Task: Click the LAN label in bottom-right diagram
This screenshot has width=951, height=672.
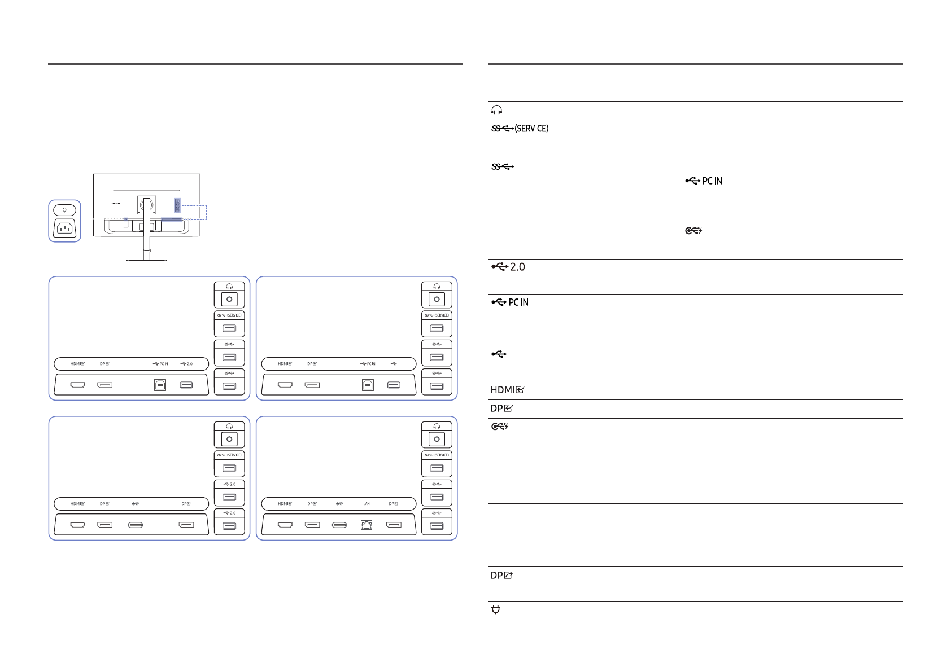Action: coord(366,503)
